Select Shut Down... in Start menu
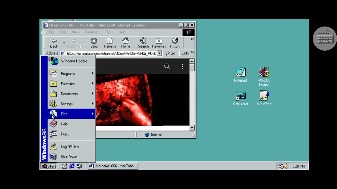Image resolution: width=337 pixels, height=189 pixels. [71, 157]
